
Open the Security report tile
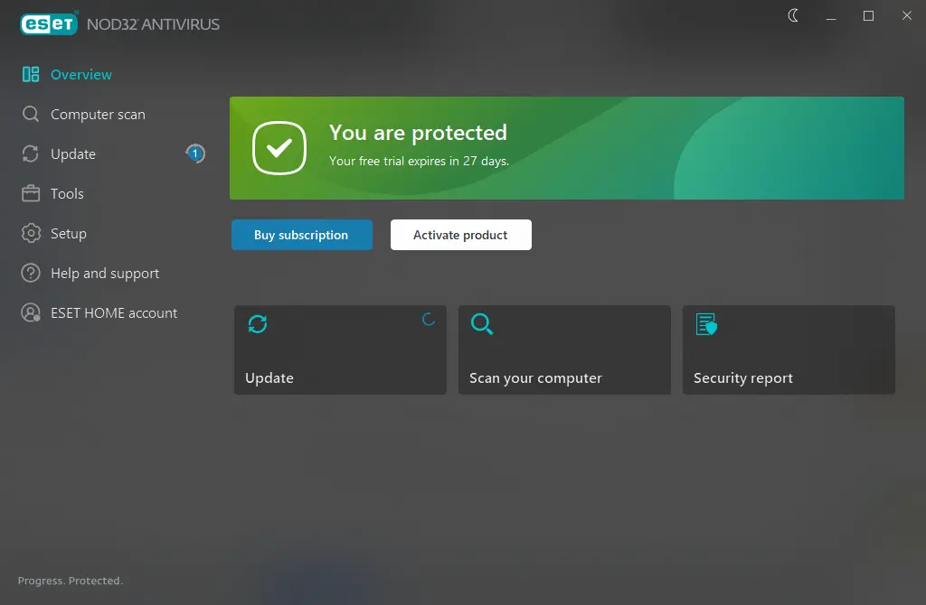pyautogui.click(x=789, y=349)
